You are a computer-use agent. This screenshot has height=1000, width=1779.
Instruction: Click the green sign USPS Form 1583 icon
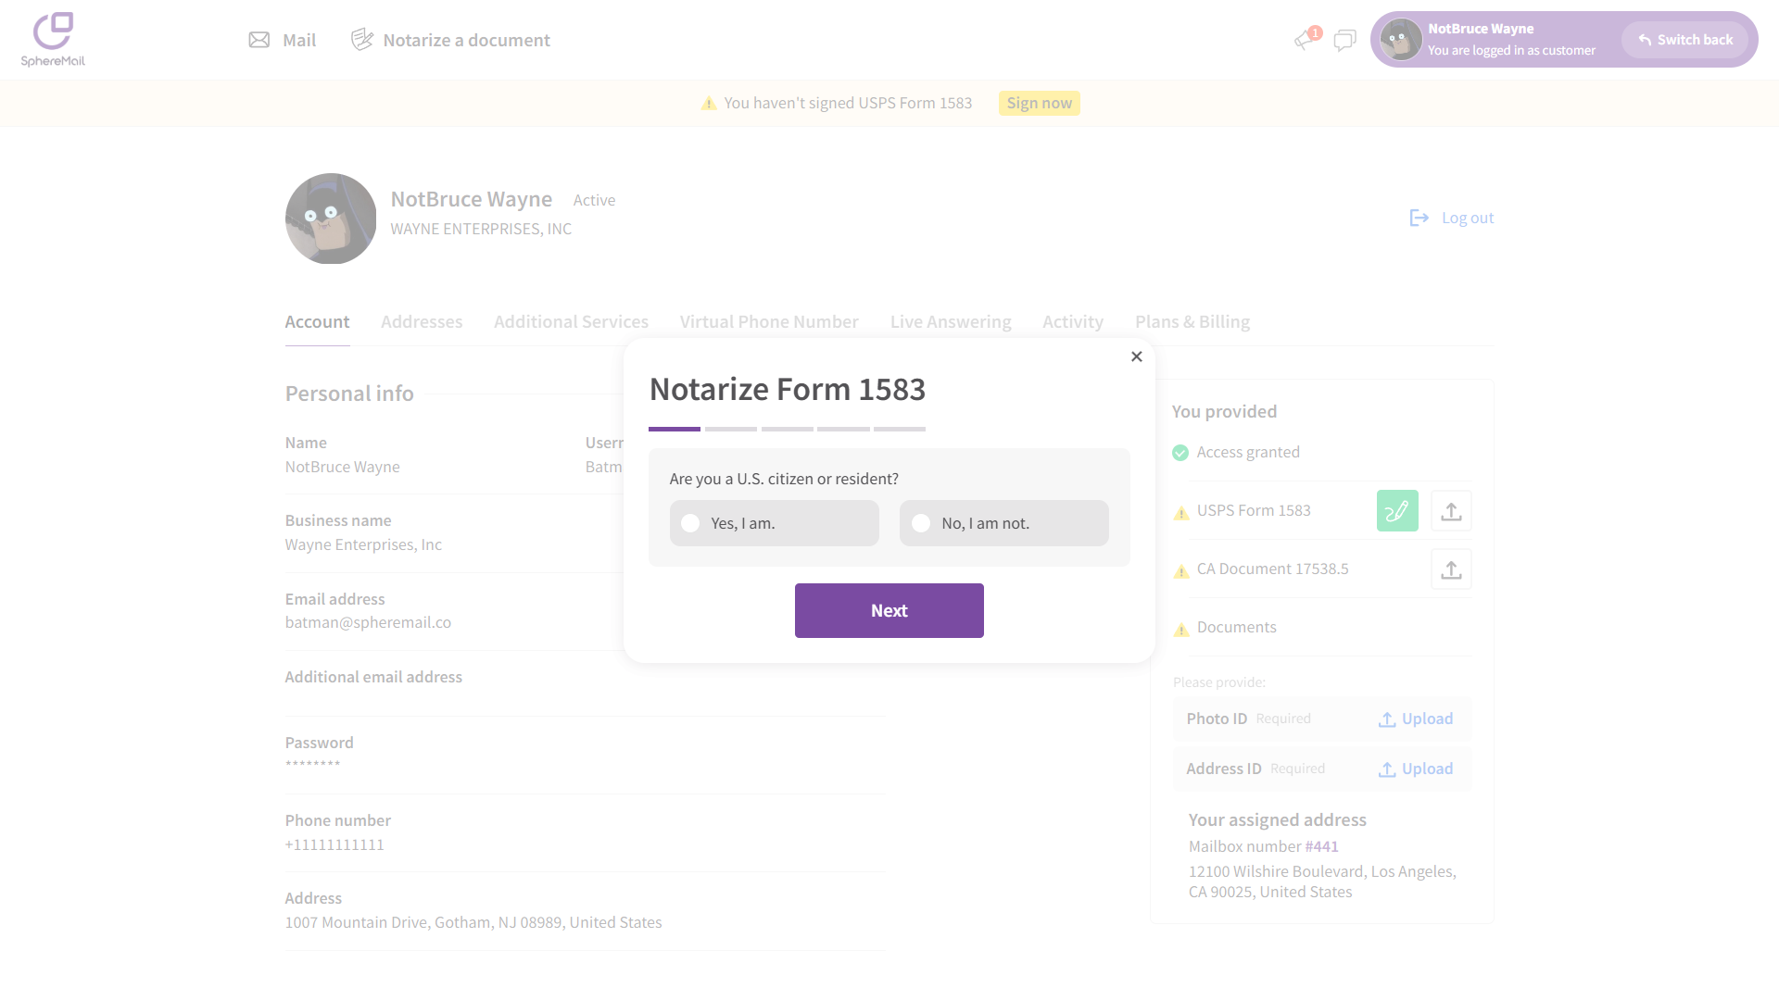click(1397, 511)
